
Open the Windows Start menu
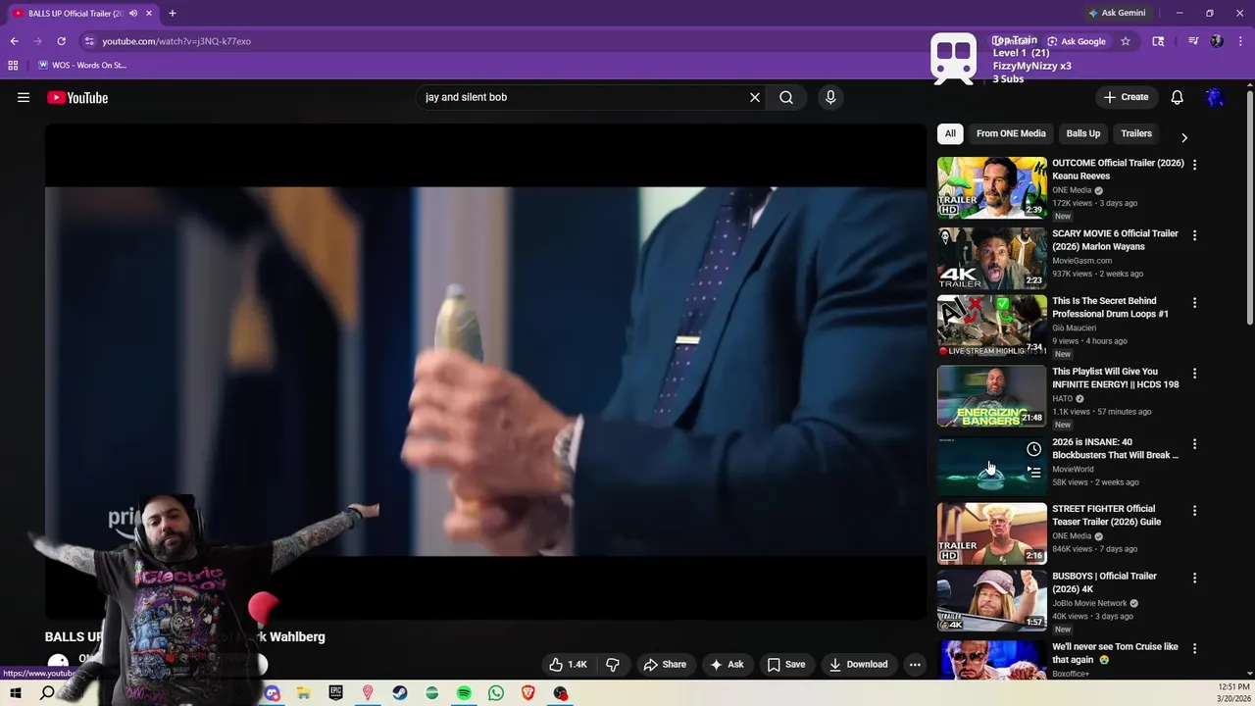coord(15,693)
